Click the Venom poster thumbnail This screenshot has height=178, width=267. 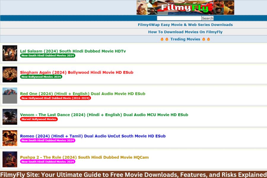pos(10,117)
